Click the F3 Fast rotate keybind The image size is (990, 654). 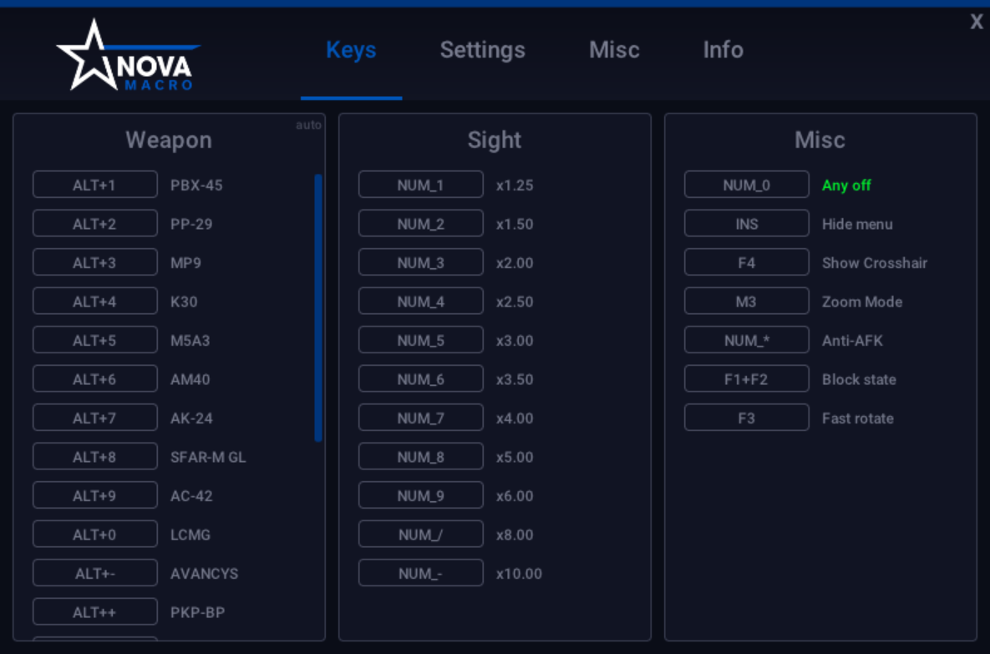tap(746, 418)
